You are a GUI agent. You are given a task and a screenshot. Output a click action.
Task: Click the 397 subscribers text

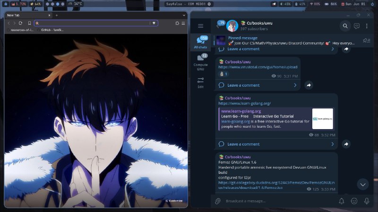254,29
